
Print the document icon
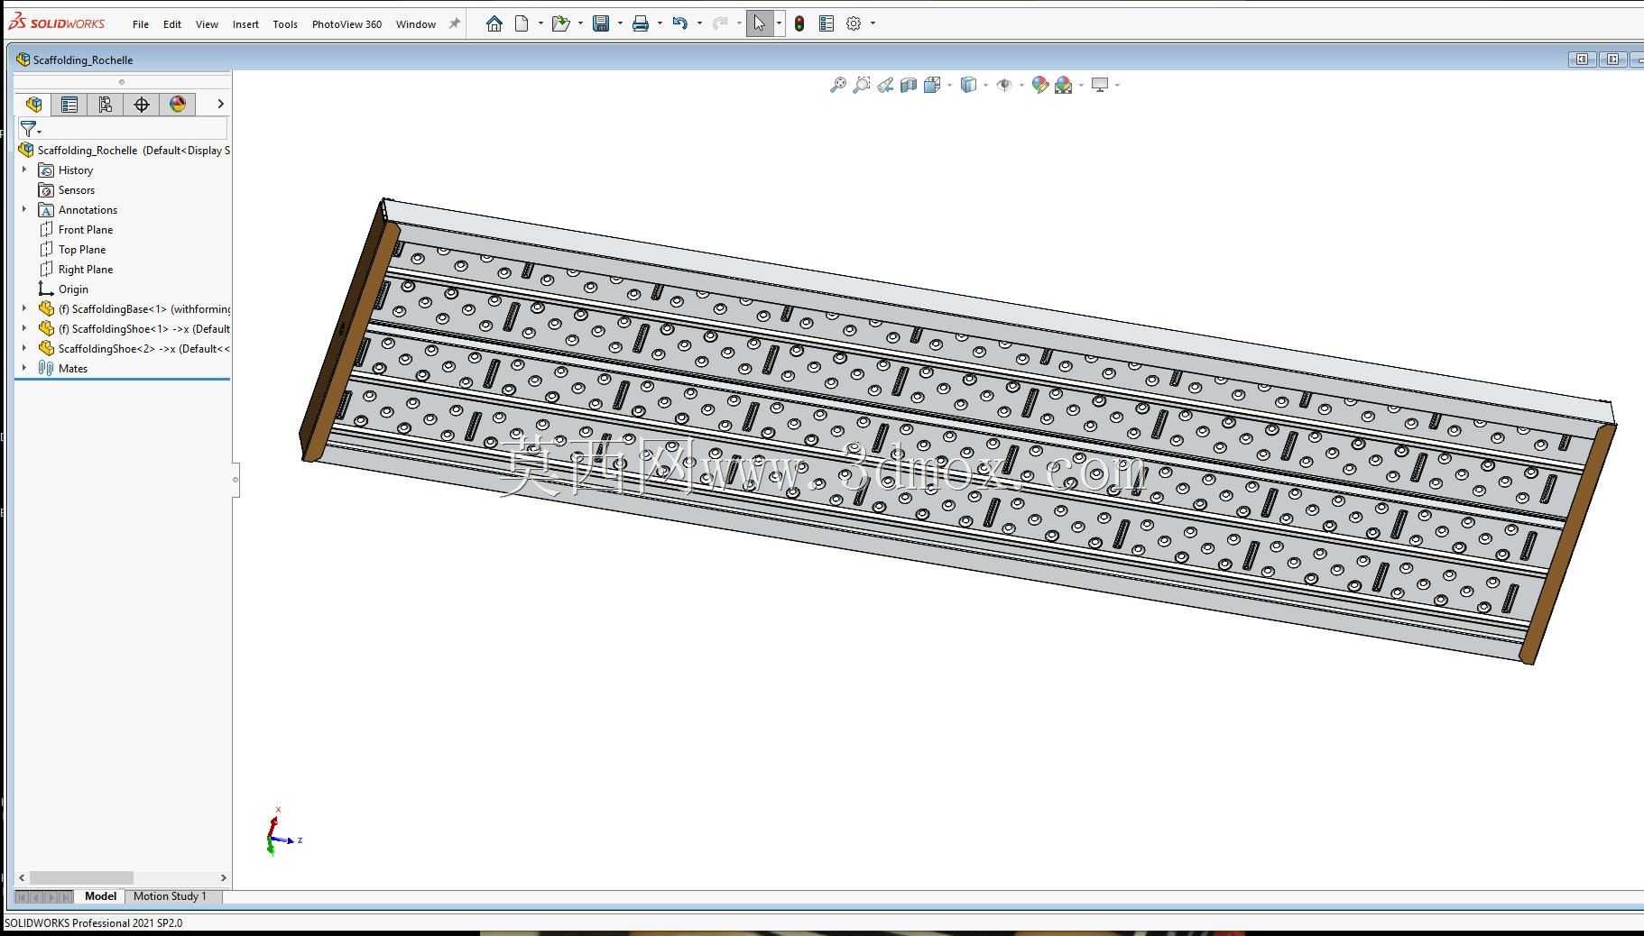pos(641,23)
